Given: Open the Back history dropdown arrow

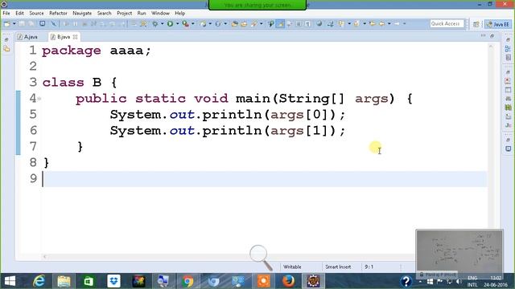Looking at the screenshot, I should tap(389, 24).
